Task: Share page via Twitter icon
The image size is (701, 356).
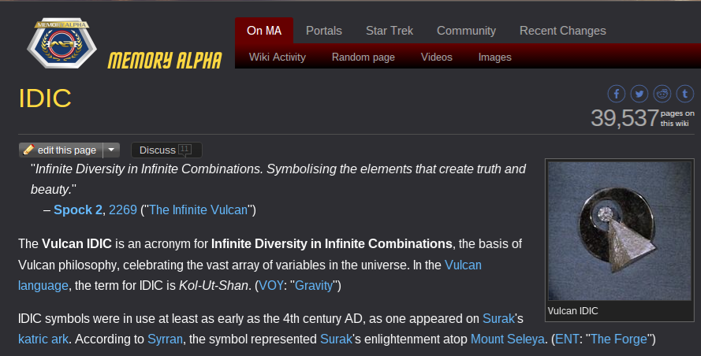Action: point(639,94)
